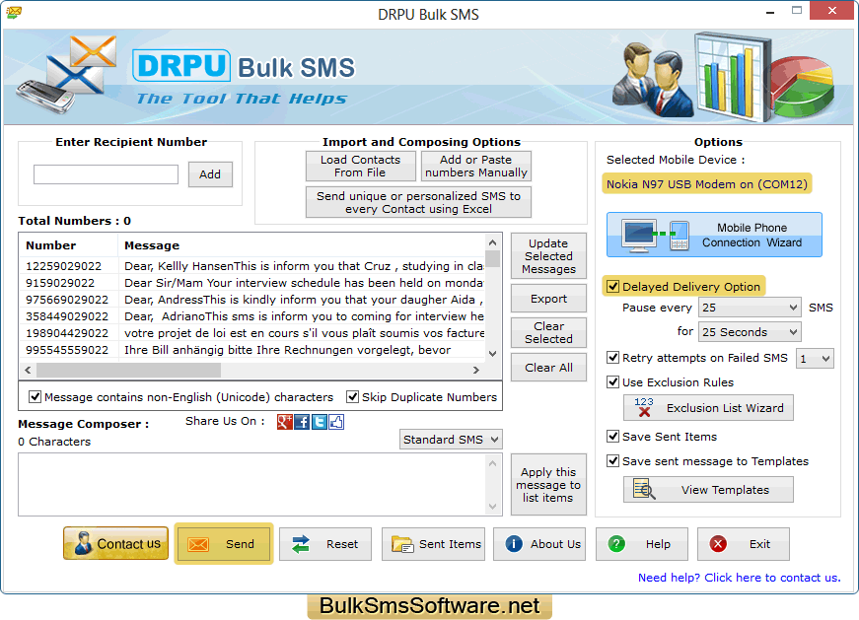Viewport: 859px width, 620px height.
Task: Click the View Templates magnifier icon
Action: [644, 489]
